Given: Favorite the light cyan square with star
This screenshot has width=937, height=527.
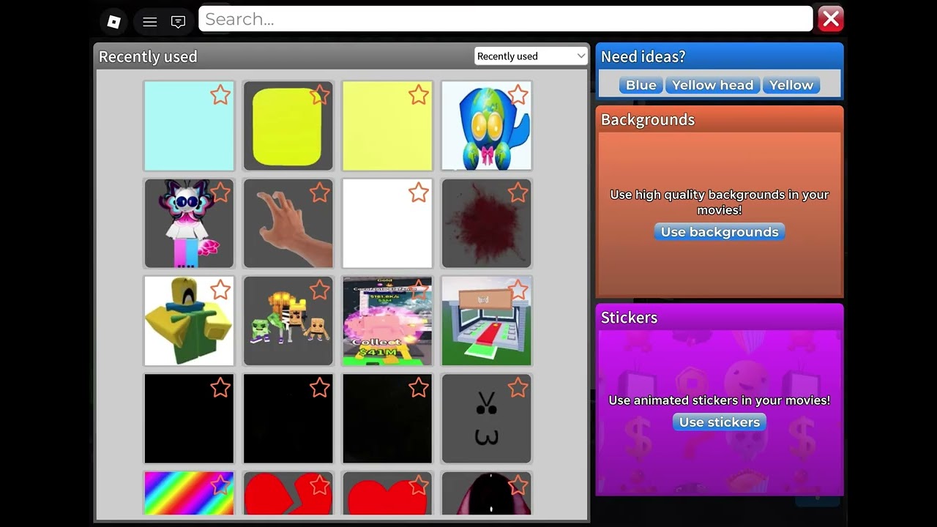Looking at the screenshot, I should [220, 94].
